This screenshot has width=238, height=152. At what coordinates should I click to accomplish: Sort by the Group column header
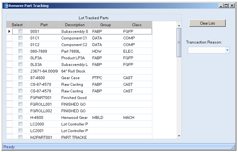click(x=106, y=25)
